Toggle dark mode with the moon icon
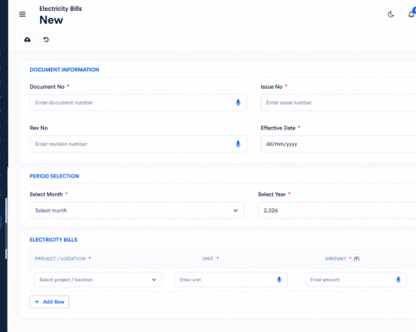The image size is (416, 332). click(x=391, y=14)
